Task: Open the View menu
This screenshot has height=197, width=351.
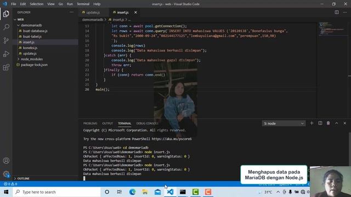Action: click(x=51, y=4)
